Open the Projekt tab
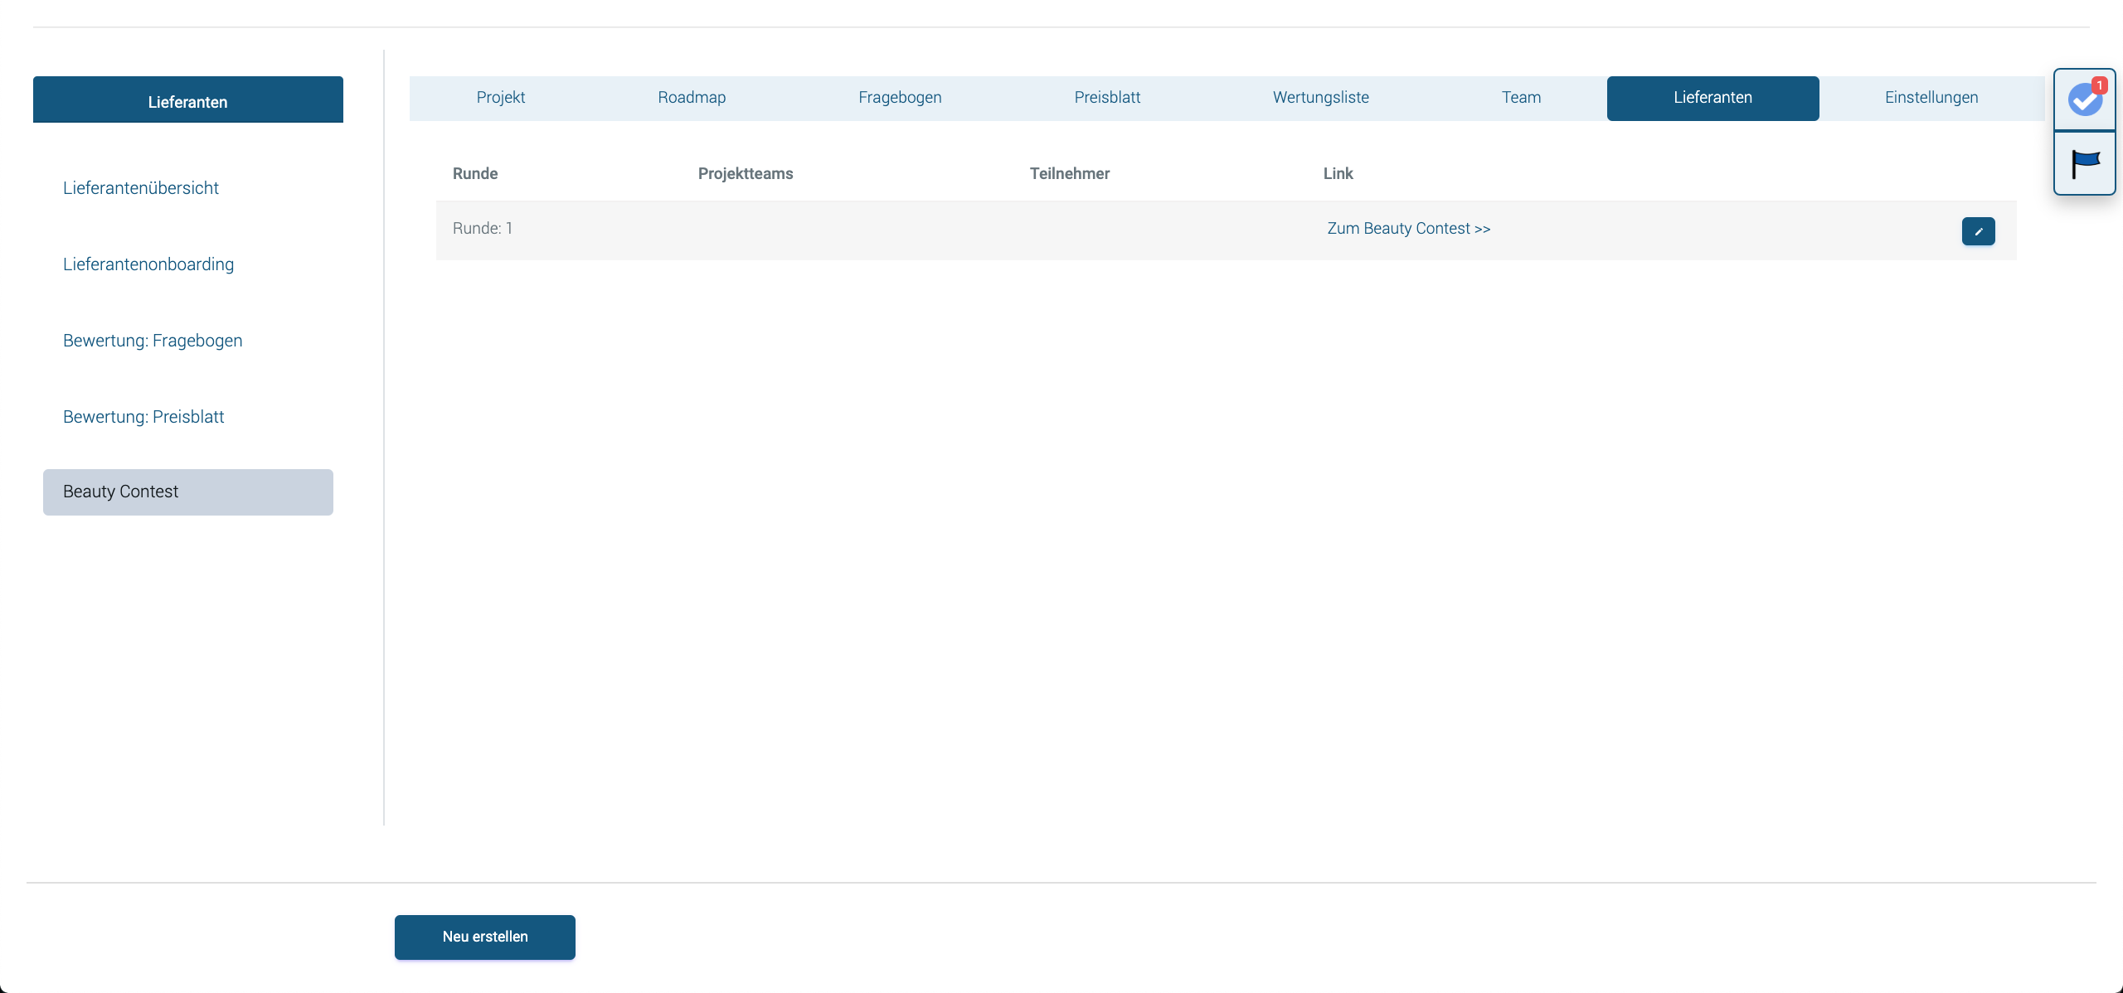Image resolution: width=2123 pixels, height=993 pixels. click(x=500, y=98)
